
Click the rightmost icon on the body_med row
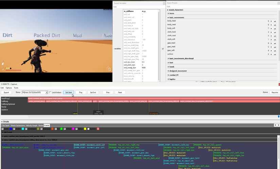(275, 24)
